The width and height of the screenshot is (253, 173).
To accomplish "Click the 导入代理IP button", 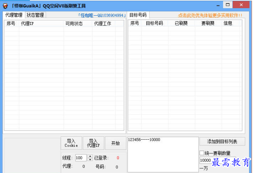I will (93, 143).
